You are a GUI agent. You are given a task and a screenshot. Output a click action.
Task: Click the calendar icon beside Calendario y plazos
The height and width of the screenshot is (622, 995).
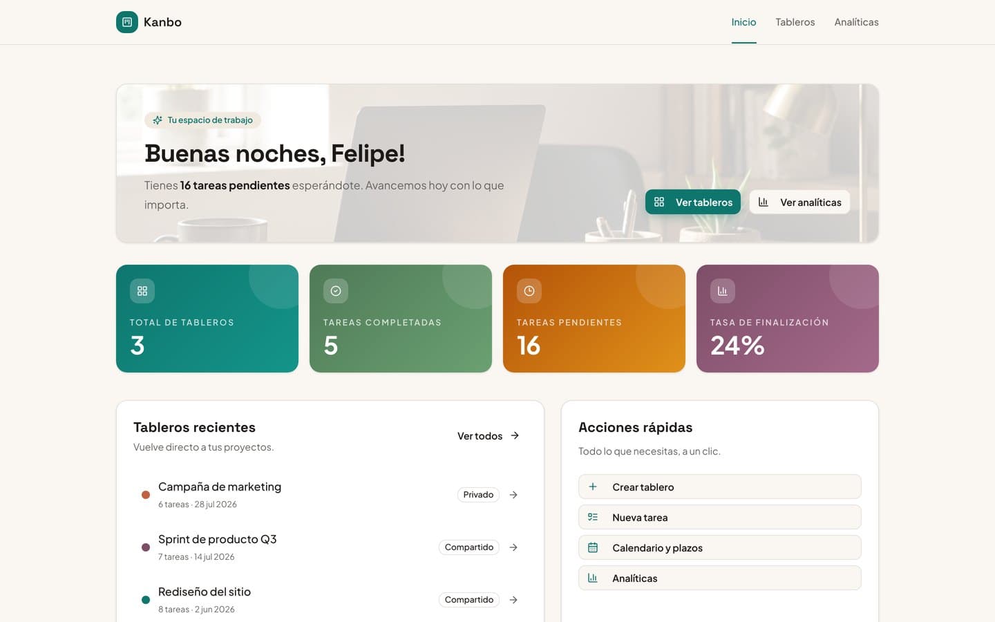tap(593, 547)
